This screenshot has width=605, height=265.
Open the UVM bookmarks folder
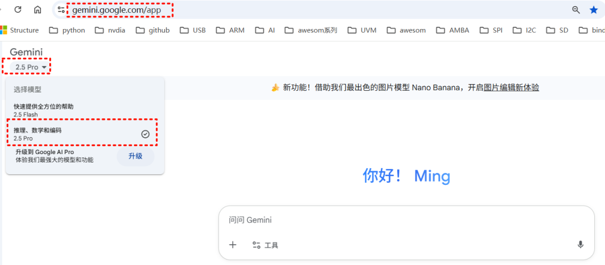(x=362, y=30)
